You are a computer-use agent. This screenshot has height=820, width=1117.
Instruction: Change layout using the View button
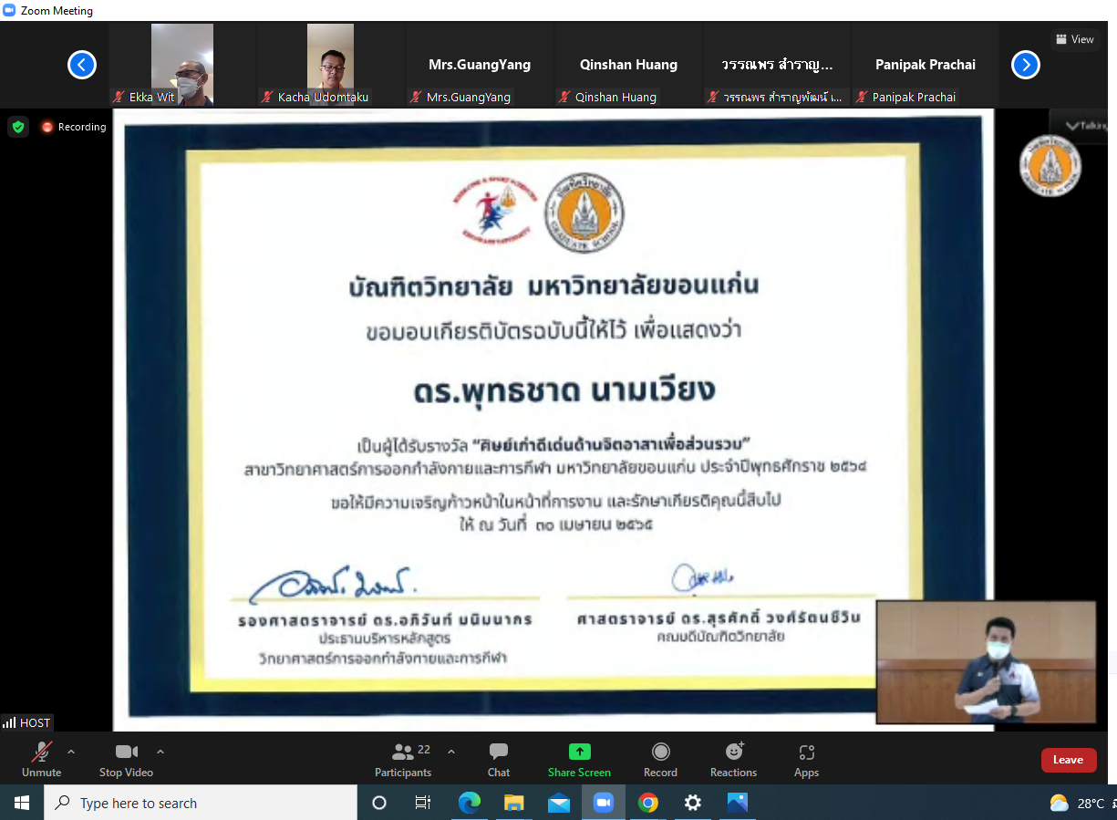1073,39
